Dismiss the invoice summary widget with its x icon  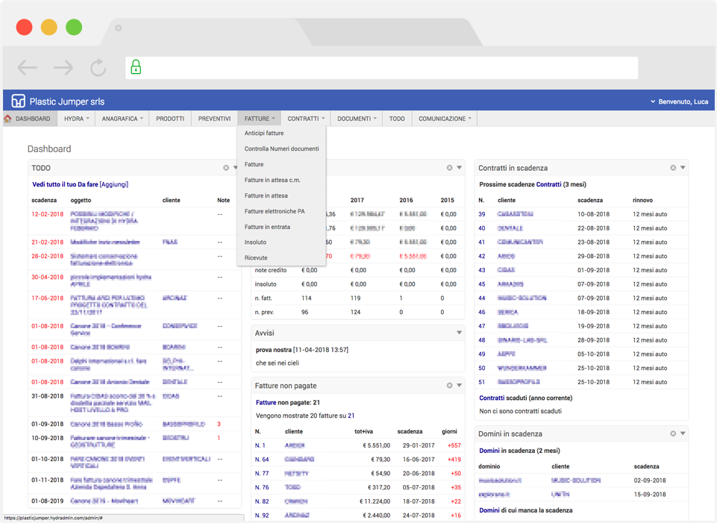[x=448, y=167]
